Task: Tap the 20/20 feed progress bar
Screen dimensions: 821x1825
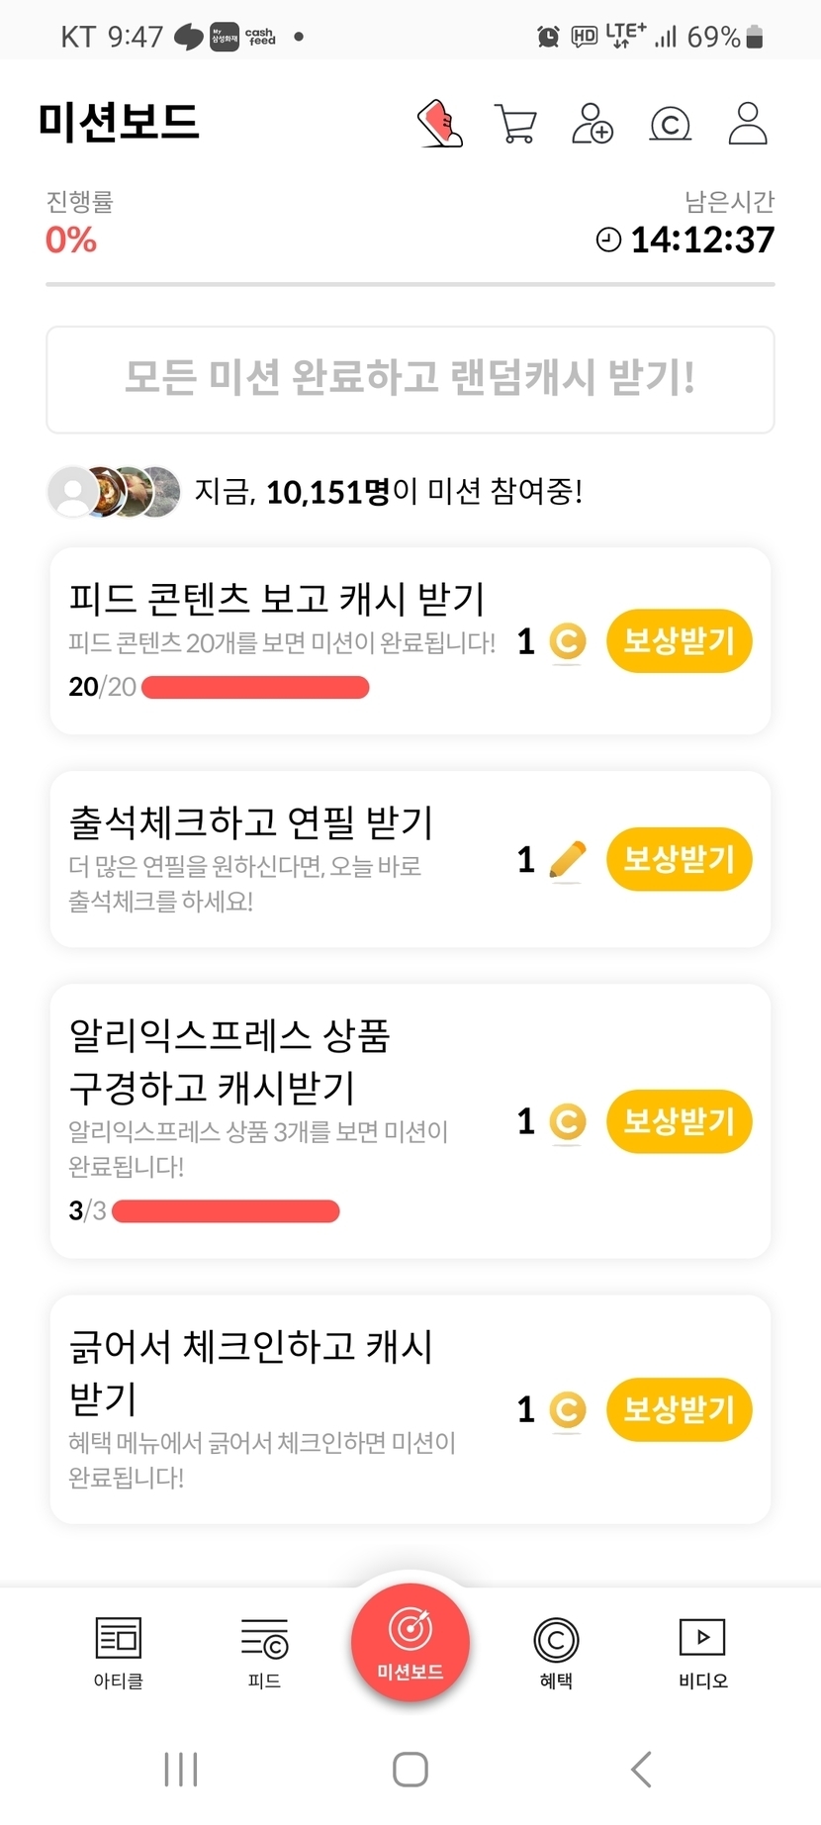Action: (255, 688)
